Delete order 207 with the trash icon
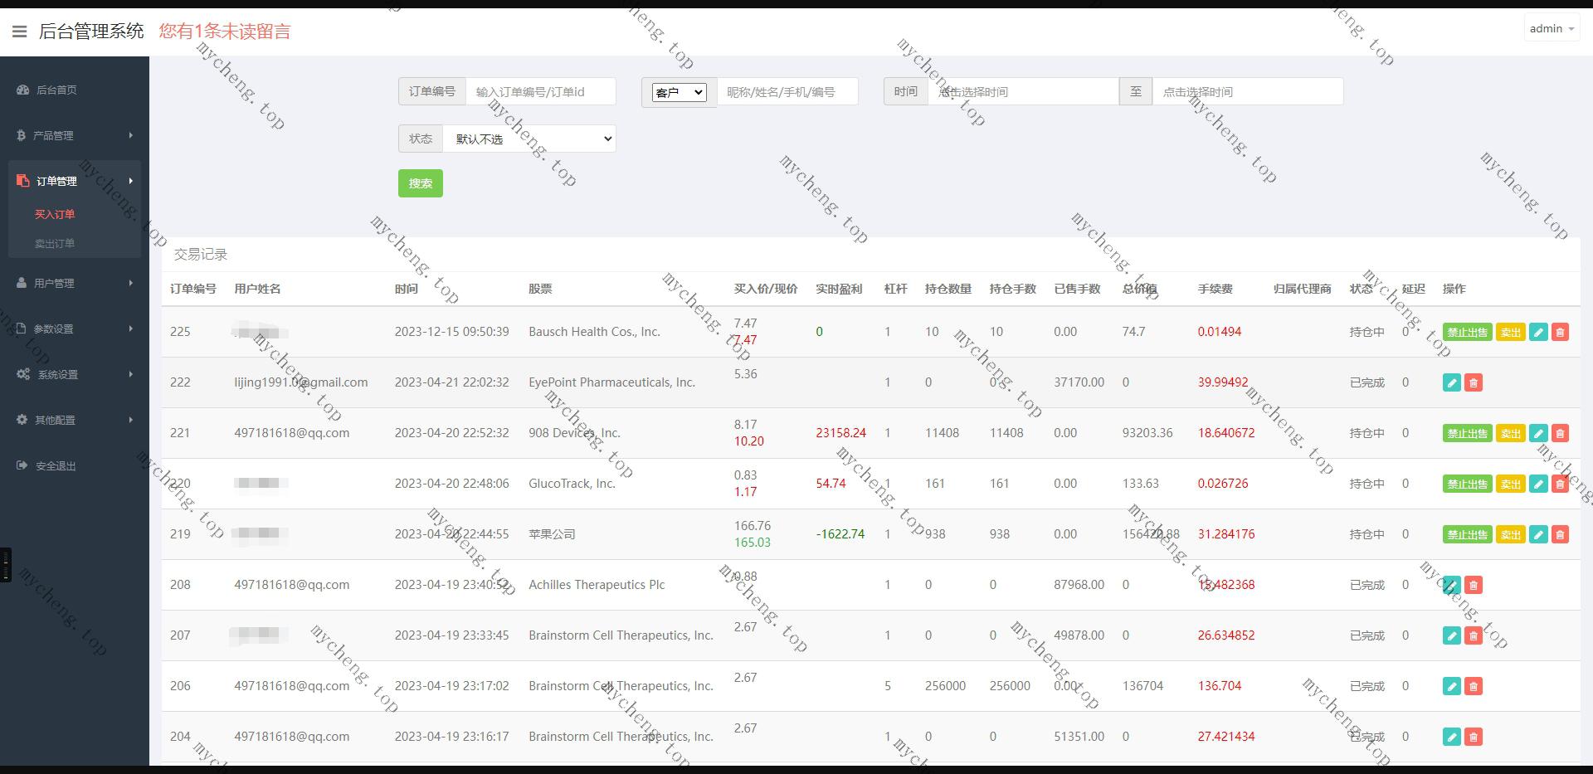The image size is (1593, 774). (1474, 635)
